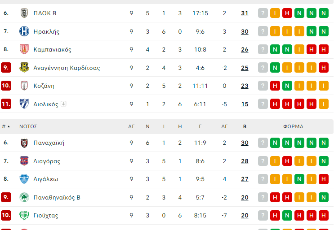Click the Κοζάνη team logo
Viewport: 334px width, 230px height.
tap(24, 86)
